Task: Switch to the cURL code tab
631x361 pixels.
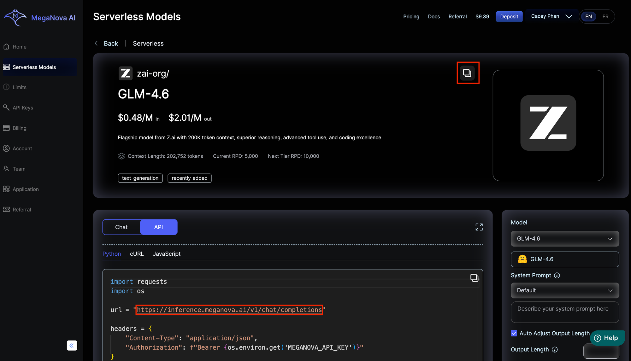Action: click(x=137, y=254)
